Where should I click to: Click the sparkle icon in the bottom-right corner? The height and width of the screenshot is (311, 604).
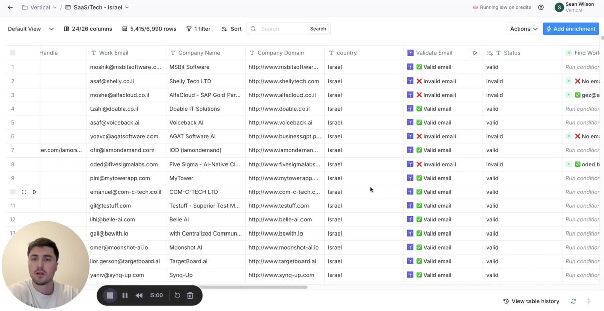coord(588,301)
